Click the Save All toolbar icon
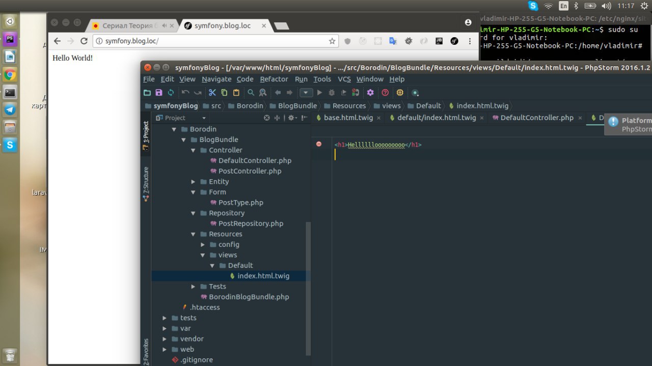This screenshot has width=652, height=366. point(159,93)
